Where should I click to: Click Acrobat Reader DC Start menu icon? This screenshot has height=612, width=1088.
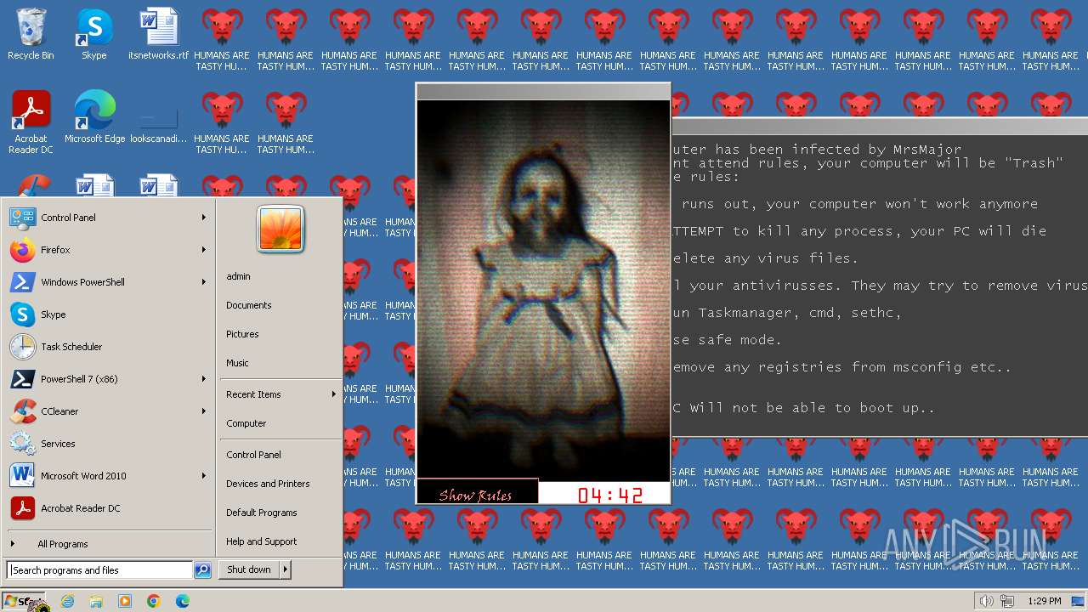click(x=22, y=508)
